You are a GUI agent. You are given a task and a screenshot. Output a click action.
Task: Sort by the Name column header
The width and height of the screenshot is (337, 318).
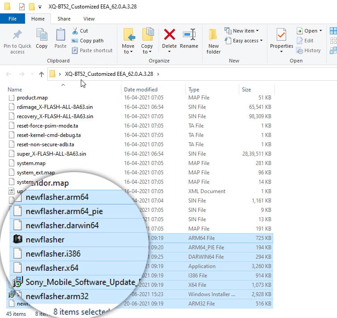(15, 90)
